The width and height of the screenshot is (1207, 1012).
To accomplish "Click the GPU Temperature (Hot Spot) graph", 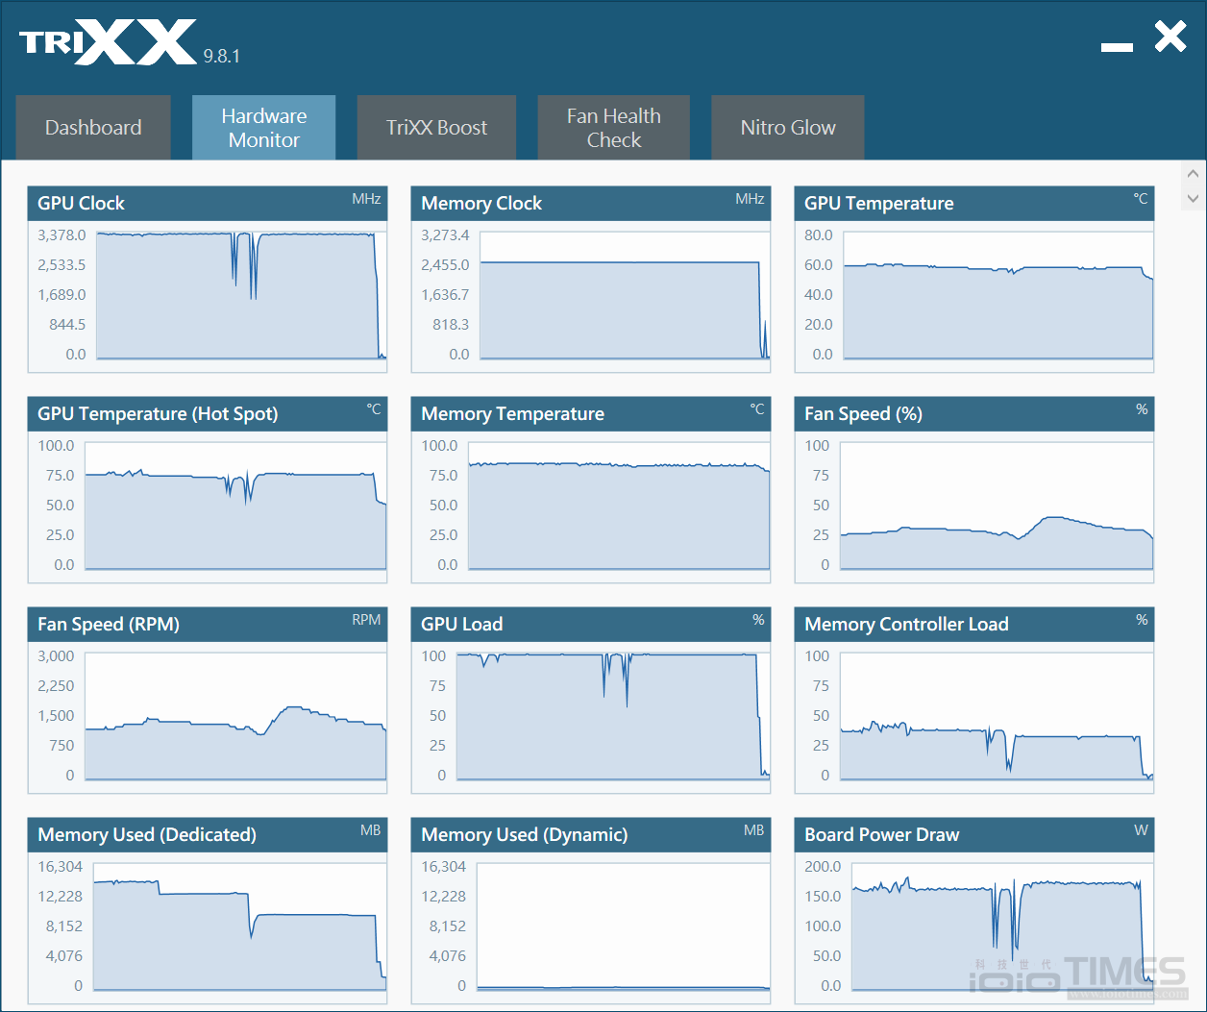I will pyautogui.click(x=235, y=505).
